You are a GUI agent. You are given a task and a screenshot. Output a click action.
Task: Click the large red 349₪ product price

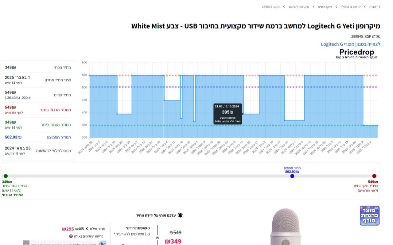tap(173, 242)
